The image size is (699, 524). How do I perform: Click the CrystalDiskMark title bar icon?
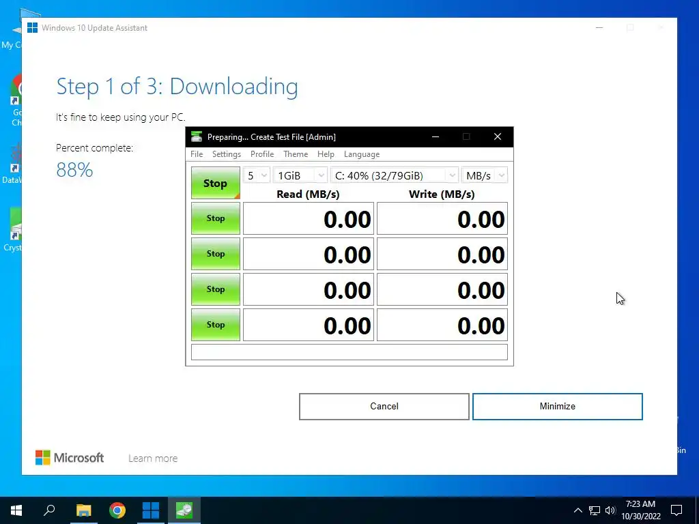pos(197,136)
